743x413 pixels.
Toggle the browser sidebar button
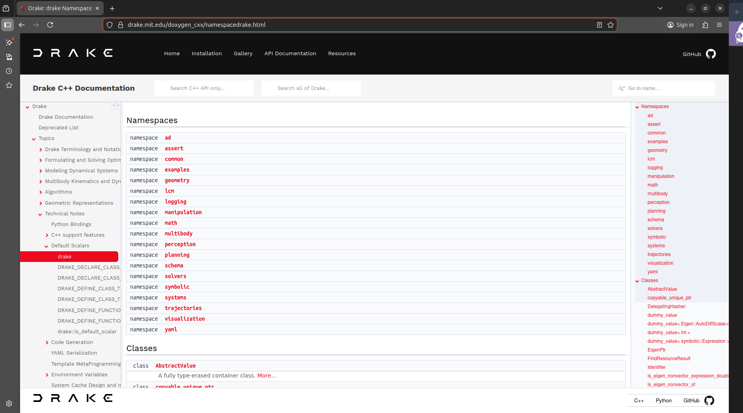(7, 25)
